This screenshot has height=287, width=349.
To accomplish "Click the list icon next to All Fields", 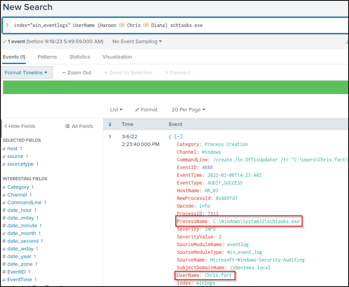I will click(x=67, y=126).
